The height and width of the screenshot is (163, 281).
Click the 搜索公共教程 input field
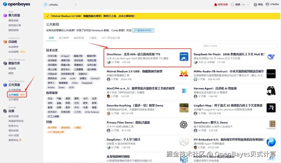coord(240,46)
